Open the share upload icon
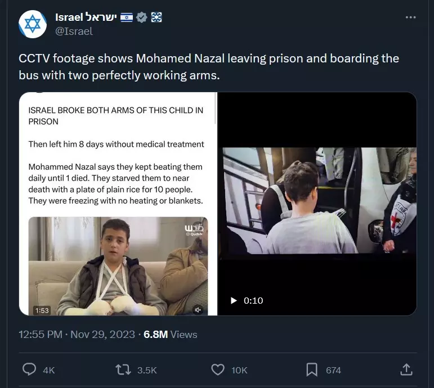This screenshot has width=434, height=388. point(406,370)
